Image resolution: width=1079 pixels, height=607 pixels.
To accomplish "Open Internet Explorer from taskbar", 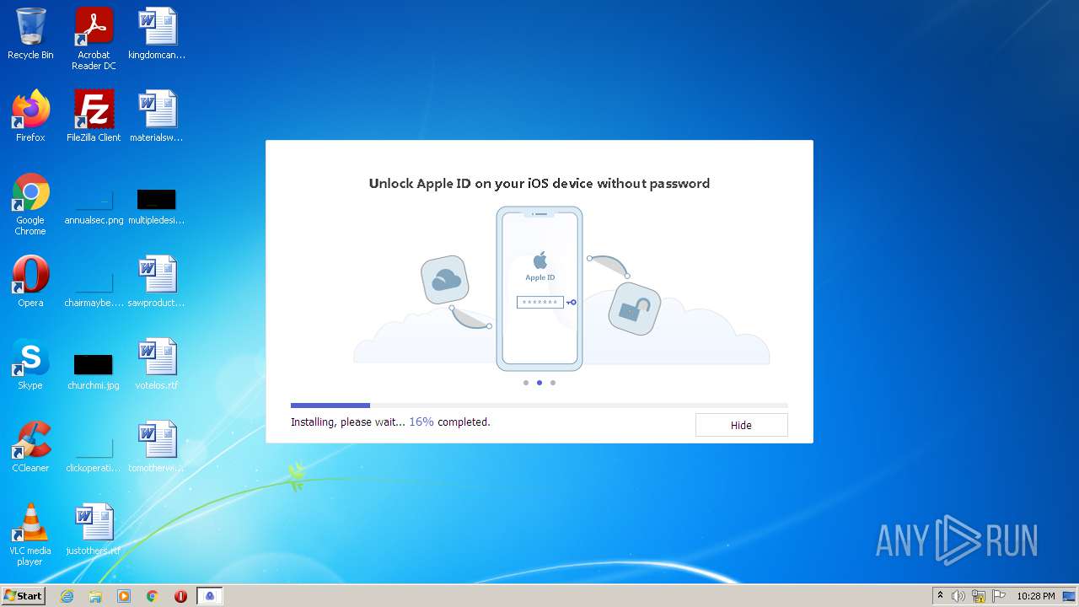I will (67, 596).
